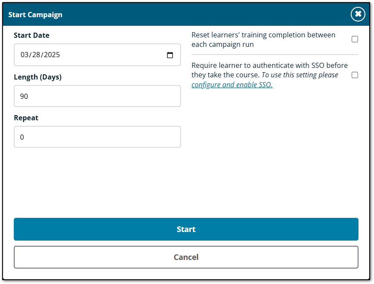
Task: Click the 'Require learner to authenticate with SSO' text
Action: [269, 65]
